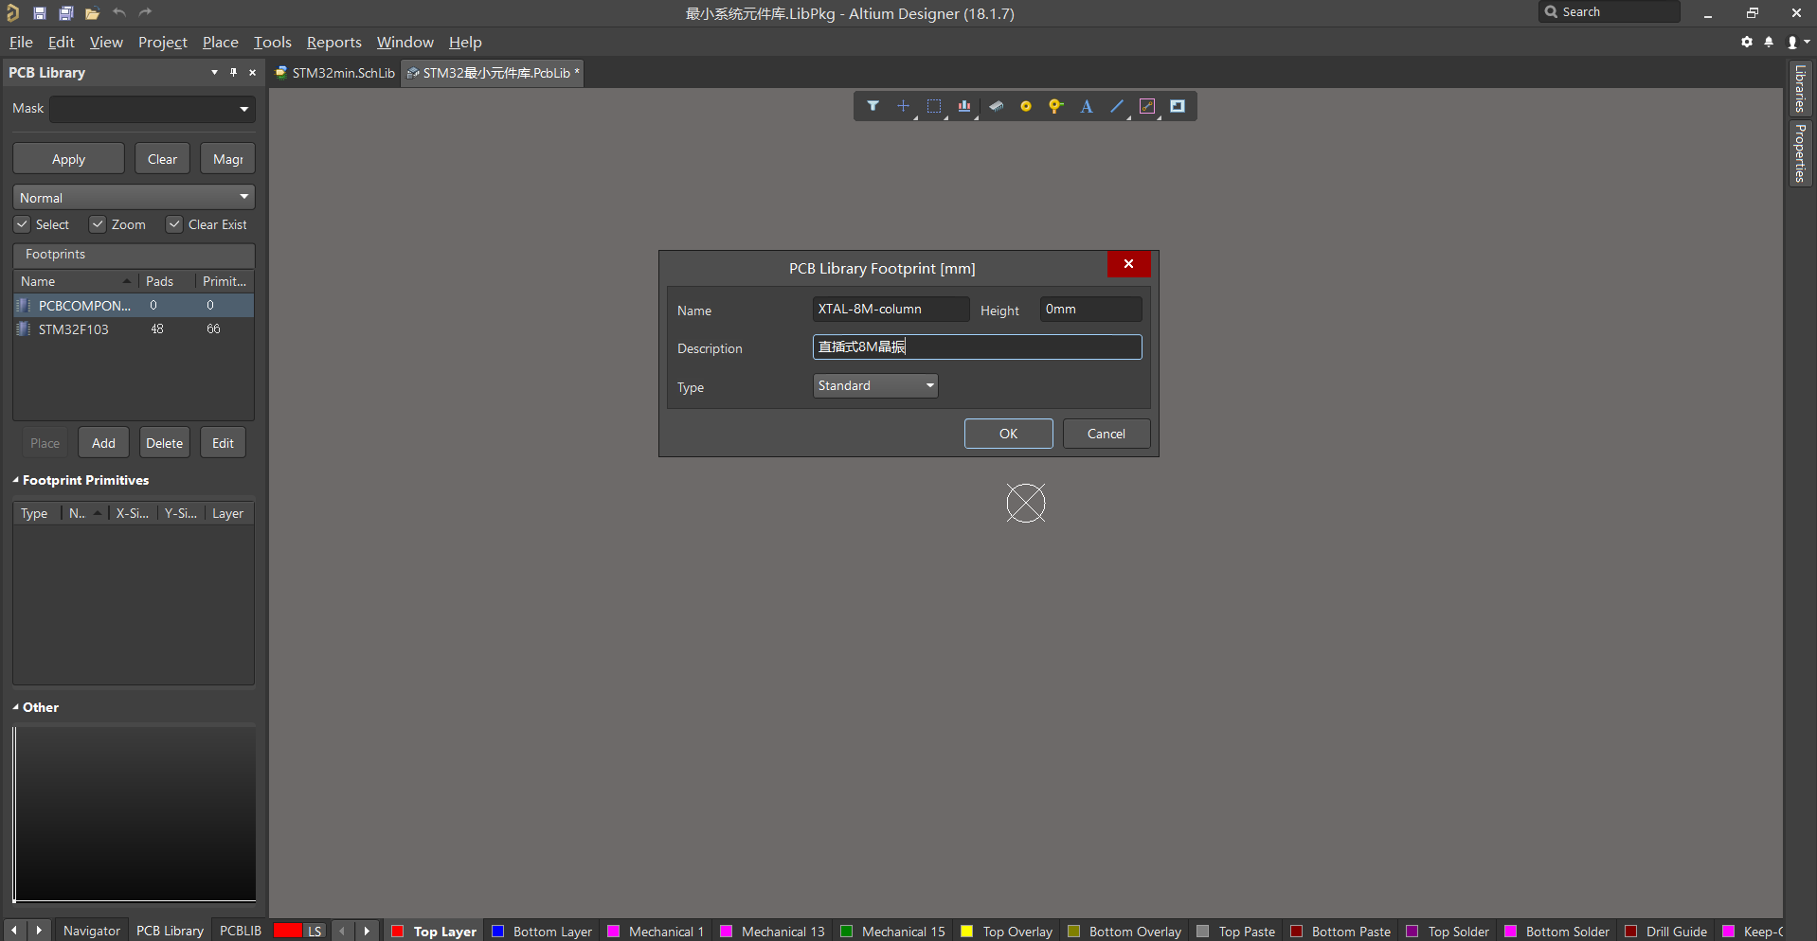Switch to the STM32min.SchLib tab

coord(334,73)
